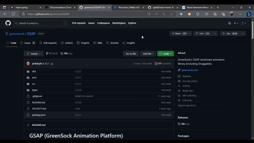Fork the repository
The width and height of the screenshot is (254, 143).
pyautogui.click(x=202, y=33)
